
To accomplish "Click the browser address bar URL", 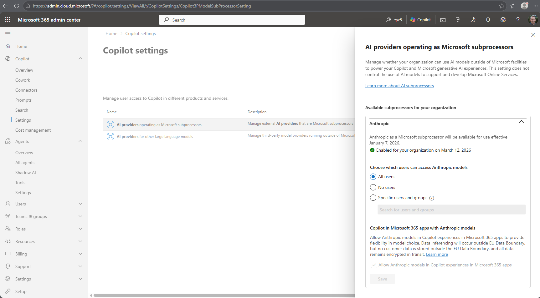I will coord(142,6).
